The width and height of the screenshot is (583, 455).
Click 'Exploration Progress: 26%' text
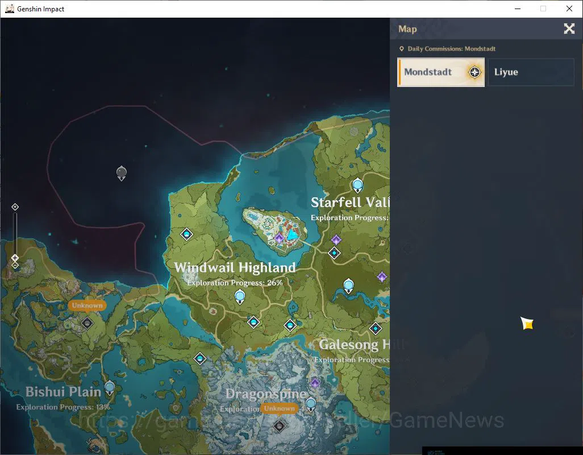(235, 283)
